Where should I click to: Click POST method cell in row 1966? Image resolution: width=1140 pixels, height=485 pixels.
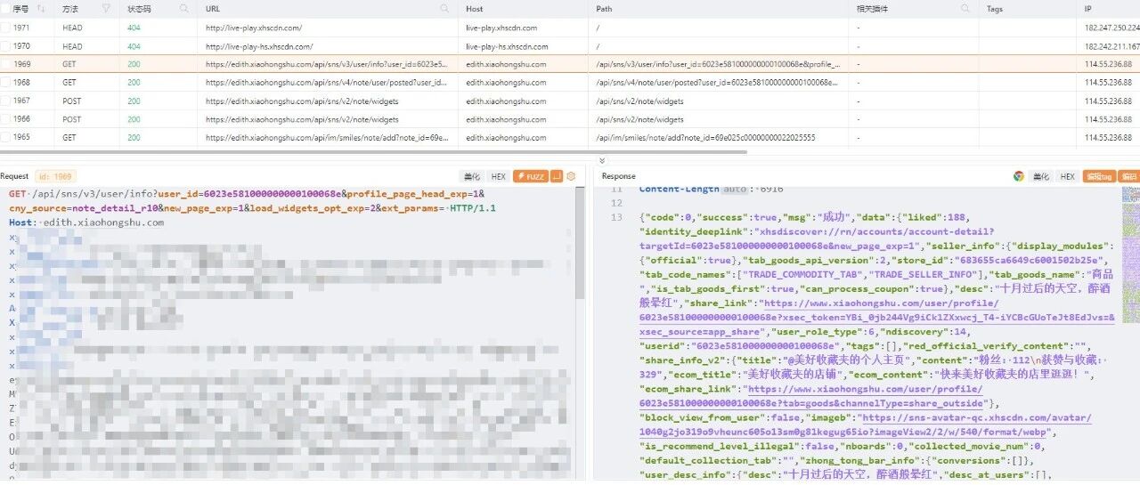72,119
